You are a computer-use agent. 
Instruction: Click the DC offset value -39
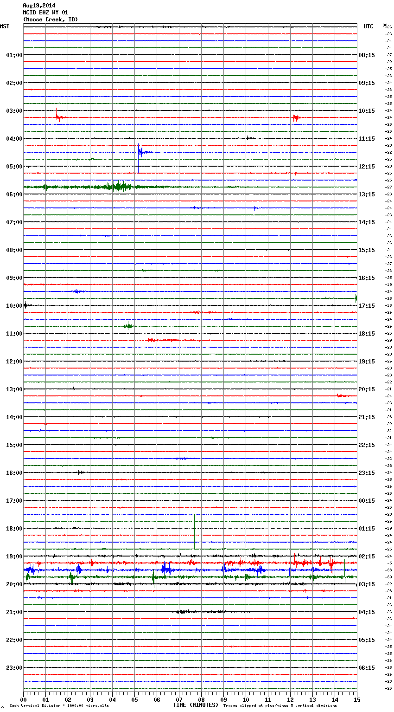[x=388, y=577]
